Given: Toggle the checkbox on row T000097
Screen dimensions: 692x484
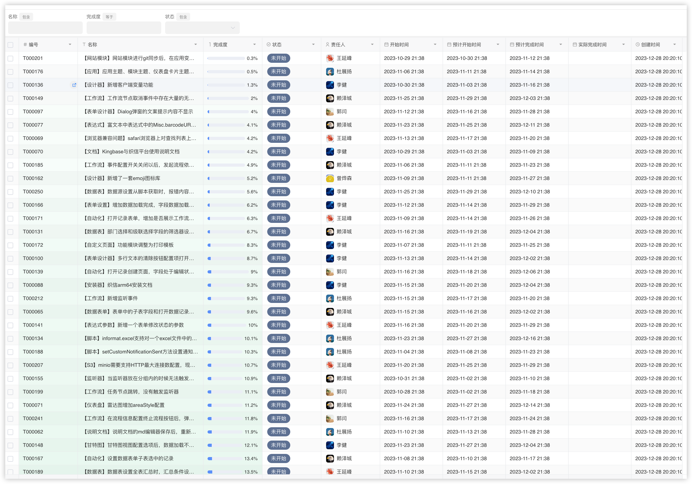Looking at the screenshot, I should (12, 111).
